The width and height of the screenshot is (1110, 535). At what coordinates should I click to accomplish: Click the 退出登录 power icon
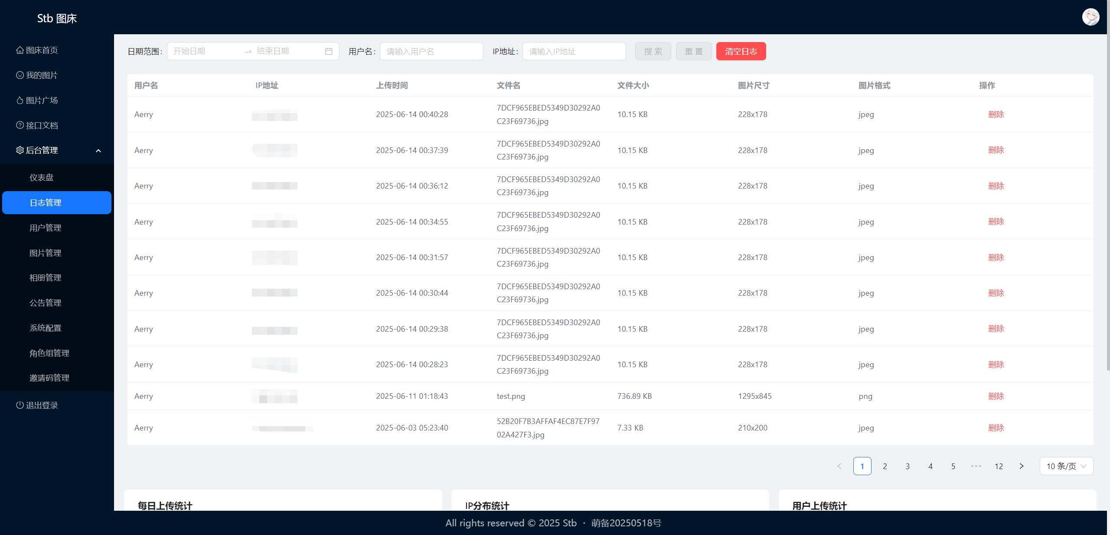coord(20,405)
